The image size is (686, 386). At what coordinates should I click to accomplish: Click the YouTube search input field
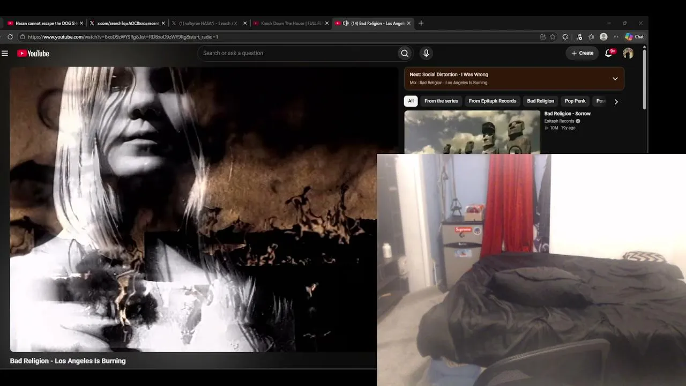pyautogui.click(x=297, y=53)
